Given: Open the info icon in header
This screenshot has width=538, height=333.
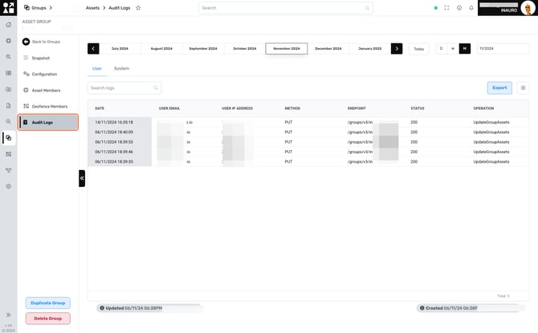Looking at the screenshot, I should (x=459, y=8).
